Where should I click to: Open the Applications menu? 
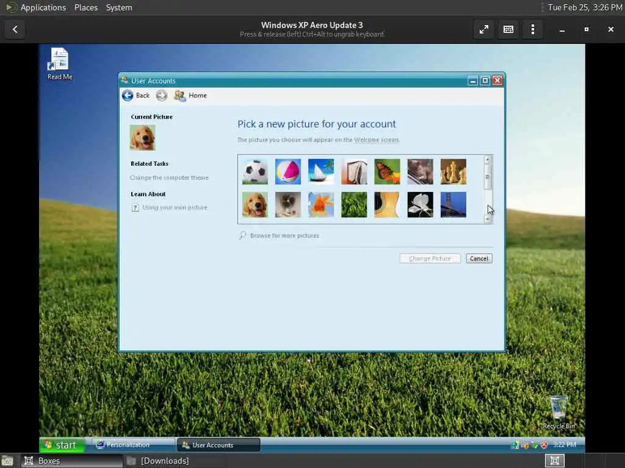click(43, 7)
